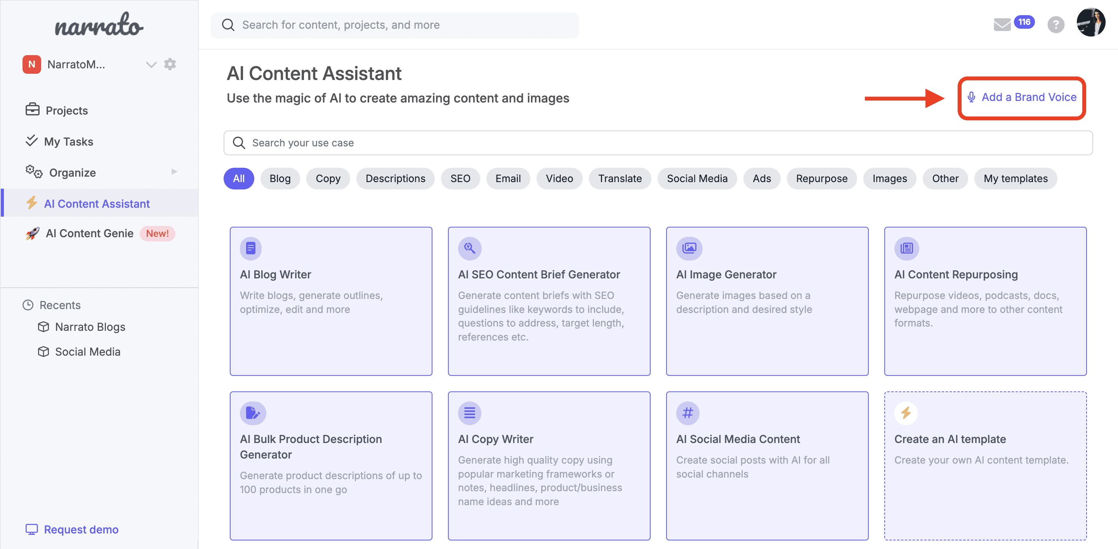Open the AI Content Repurposing card
This screenshot has width=1118, height=549.
986,301
